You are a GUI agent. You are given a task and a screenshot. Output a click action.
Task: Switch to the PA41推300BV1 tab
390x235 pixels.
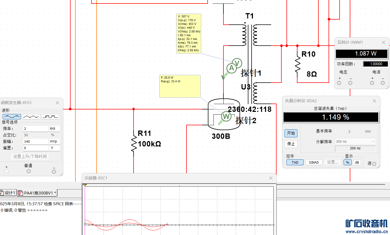coord(37,193)
